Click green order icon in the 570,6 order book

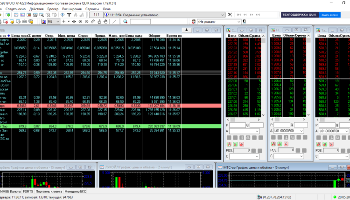(x=325, y=144)
